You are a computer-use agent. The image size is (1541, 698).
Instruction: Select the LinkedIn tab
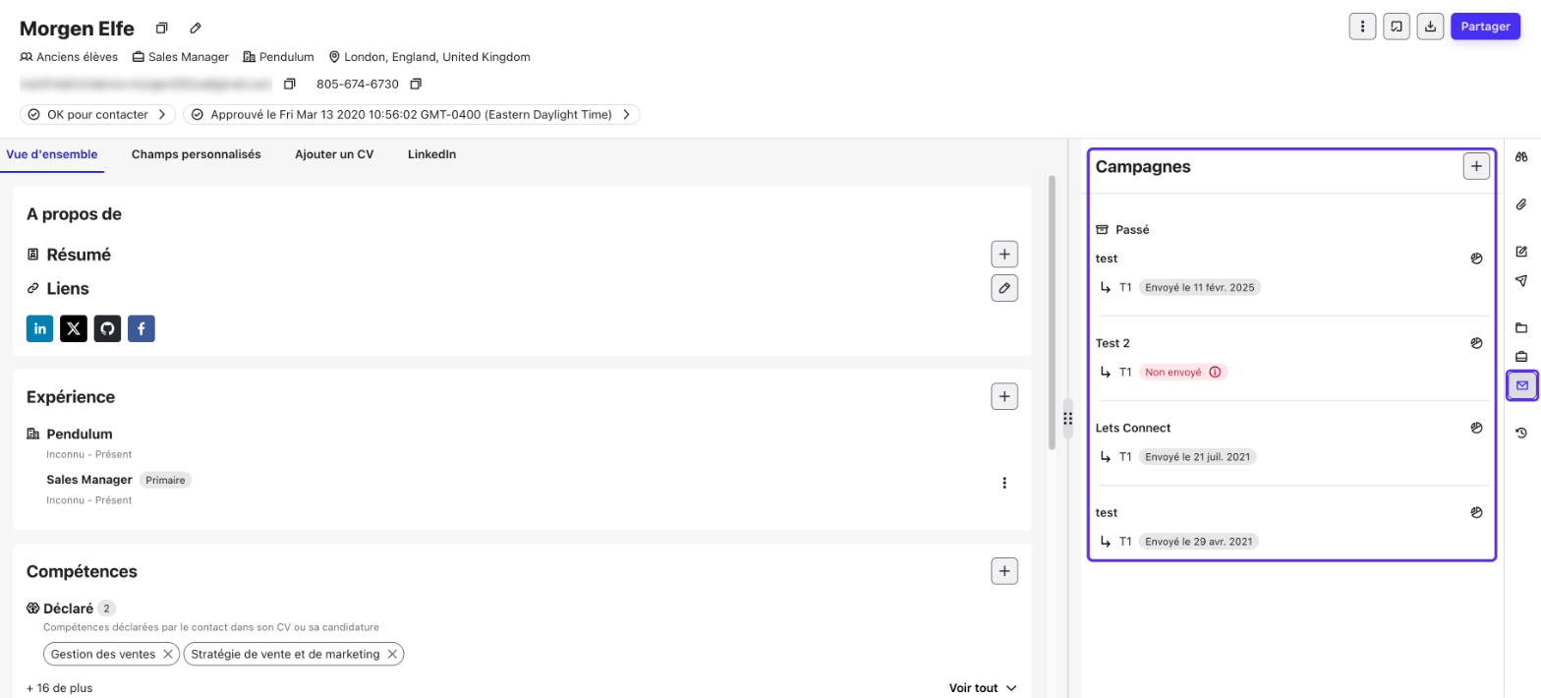click(432, 154)
